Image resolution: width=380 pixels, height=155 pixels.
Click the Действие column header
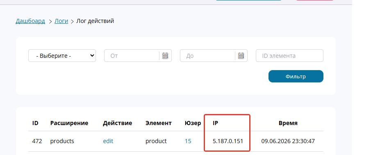click(118, 123)
